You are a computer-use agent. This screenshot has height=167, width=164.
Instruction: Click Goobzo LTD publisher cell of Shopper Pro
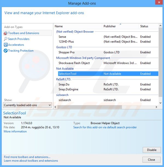point(112,52)
